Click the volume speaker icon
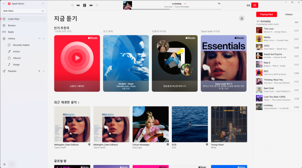302x168 pixels. click(x=248, y=5)
